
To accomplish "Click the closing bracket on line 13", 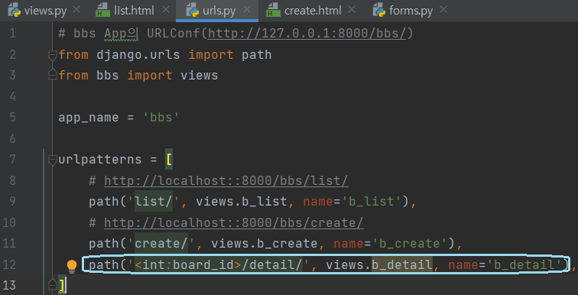I will (62, 285).
